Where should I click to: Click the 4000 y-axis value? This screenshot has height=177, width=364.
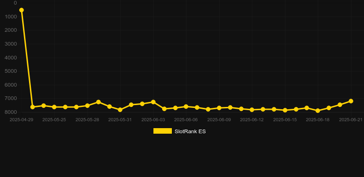click(11, 58)
